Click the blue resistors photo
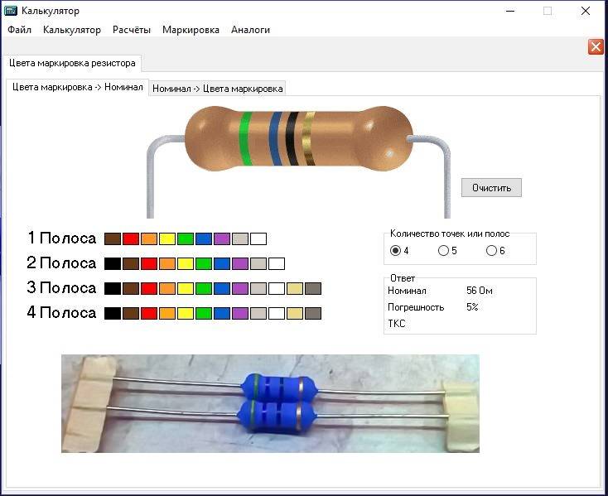The height and width of the screenshot is (496, 608). click(x=270, y=403)
